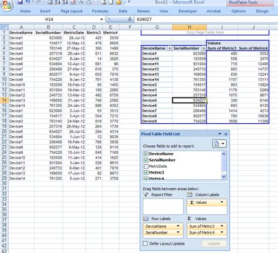
Task: Go to the Formulas tab
Action: pyautogui.click(x=100, y=11)
